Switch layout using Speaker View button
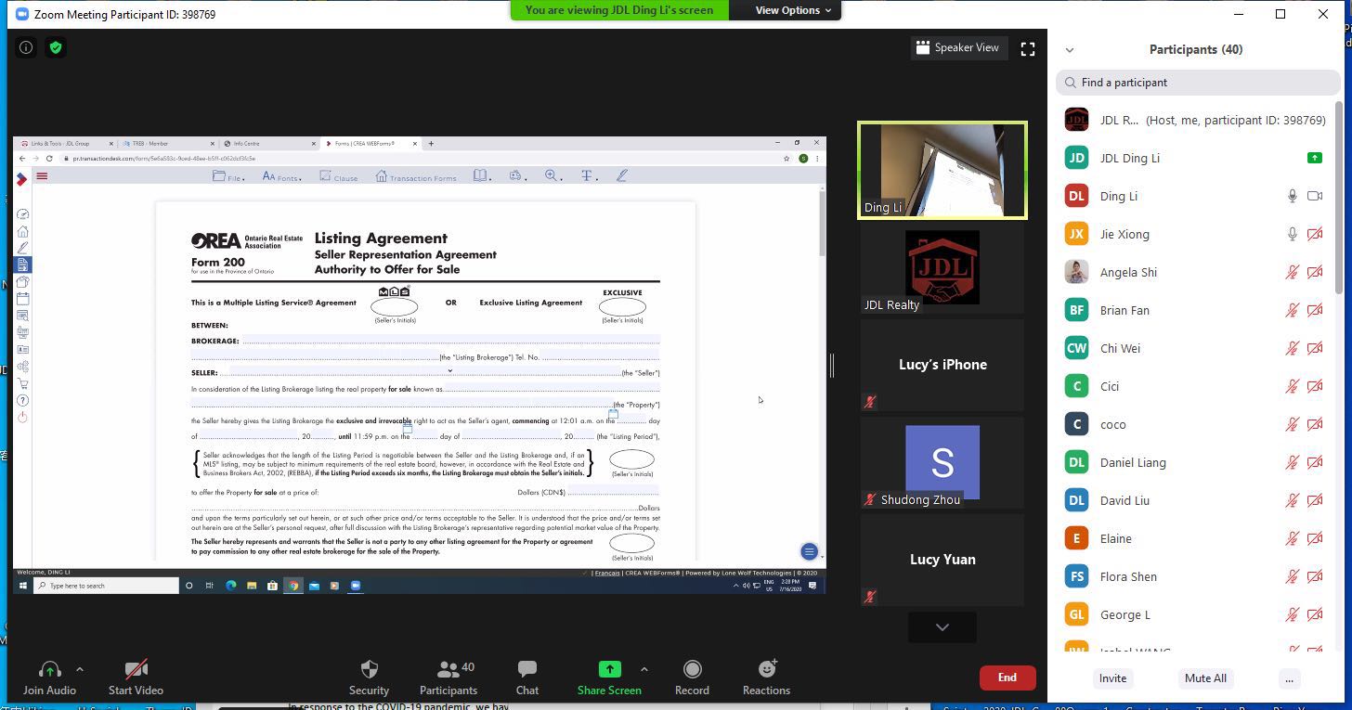The image size is (1352, 710). point(957,47)
